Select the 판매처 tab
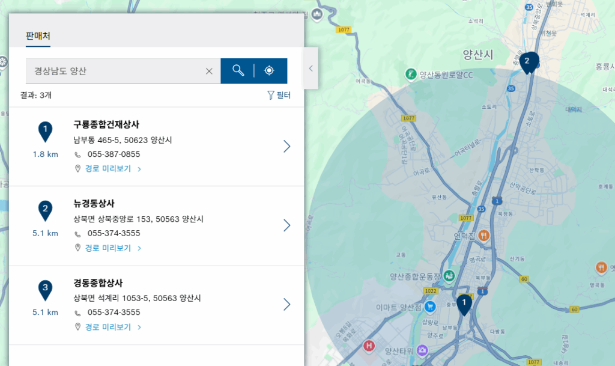Viewport: 615px width, 366px height. [38, 36]
